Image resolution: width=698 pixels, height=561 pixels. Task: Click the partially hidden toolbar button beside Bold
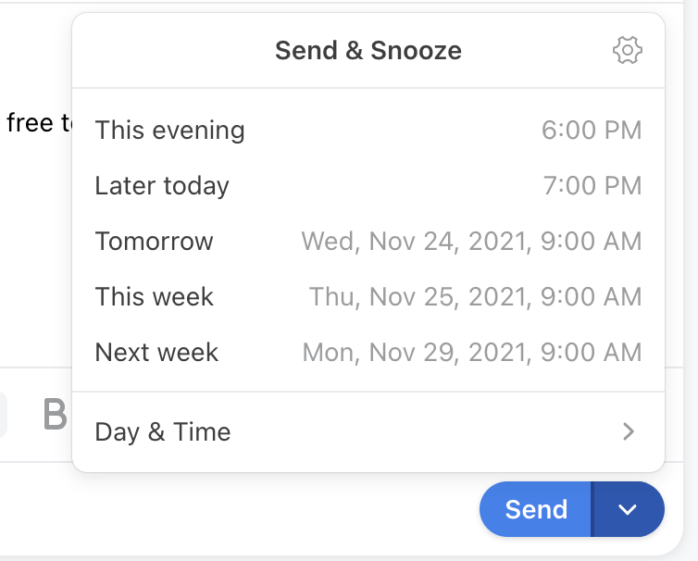(3, 415)
